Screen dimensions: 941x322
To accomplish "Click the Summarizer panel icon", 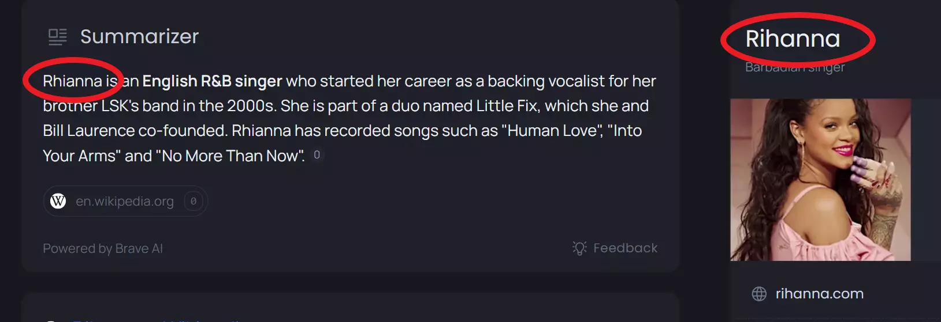I will 58,37.
